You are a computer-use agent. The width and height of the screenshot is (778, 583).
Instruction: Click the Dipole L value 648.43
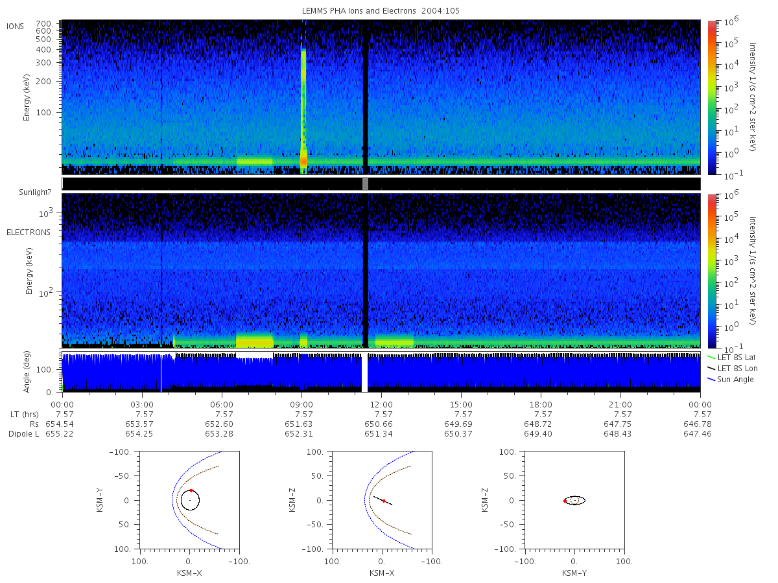[617, 433]
